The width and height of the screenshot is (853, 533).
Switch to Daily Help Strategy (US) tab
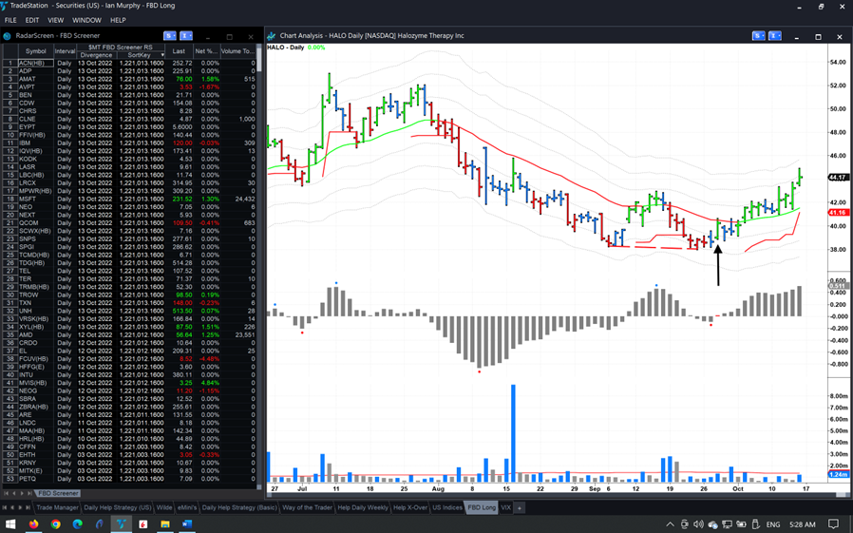click(118, 507)
